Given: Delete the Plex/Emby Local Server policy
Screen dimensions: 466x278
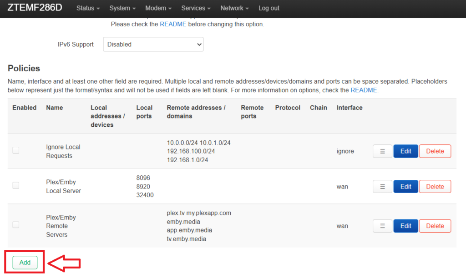Looking at the screenshot, I should [x=435, y=187].
